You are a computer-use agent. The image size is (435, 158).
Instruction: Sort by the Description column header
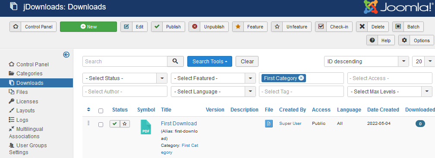(x=244, y=110)
